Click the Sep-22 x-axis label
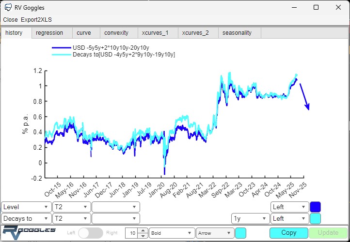The height and width of the screenshot is (242, 350). click(x=221, y=190)
